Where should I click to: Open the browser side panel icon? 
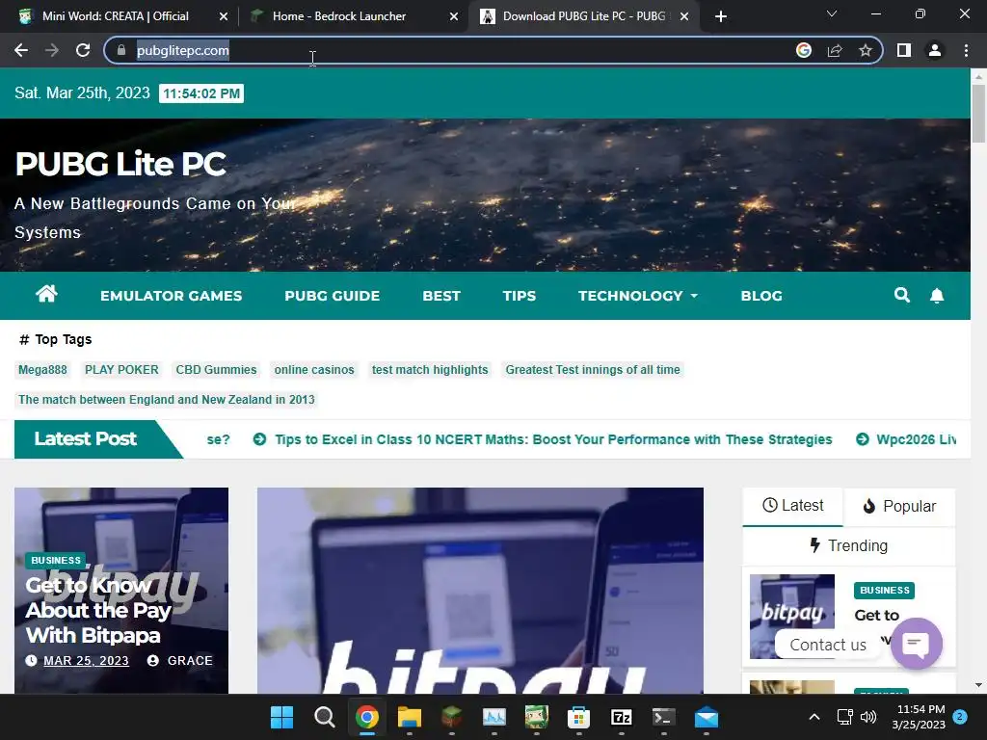click(904, 50)
